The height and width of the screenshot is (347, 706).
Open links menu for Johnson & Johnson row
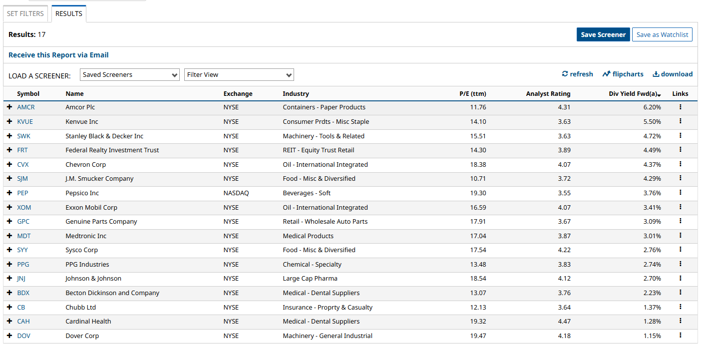(680, 278)
